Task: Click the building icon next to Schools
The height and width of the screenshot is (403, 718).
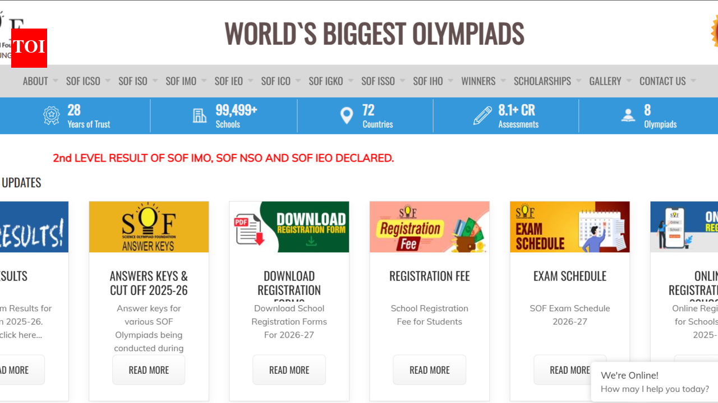Action: [x=200, y=116]
